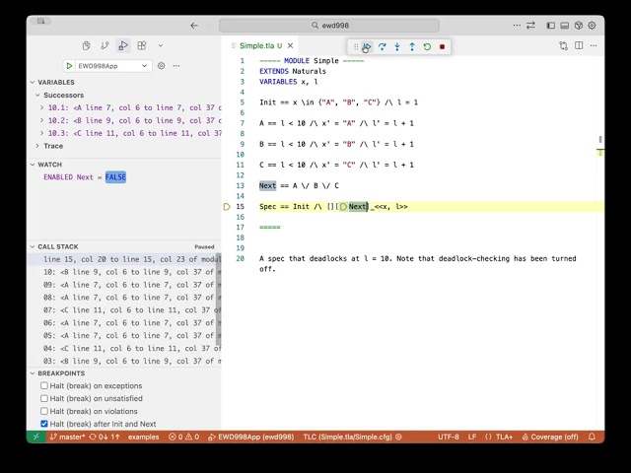Viewport: 631px width, 473px height.
Task: Click examples in the status bar
Action: pyautogui.click(x=143, y=437)
